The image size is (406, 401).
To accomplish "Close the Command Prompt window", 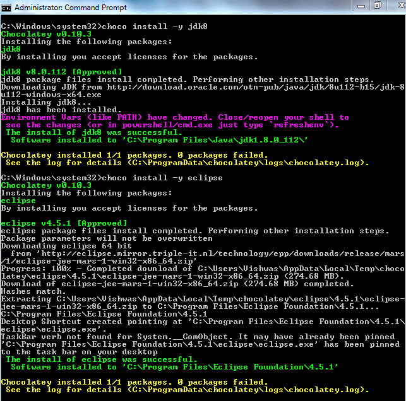I will click(x=400, y=6).
